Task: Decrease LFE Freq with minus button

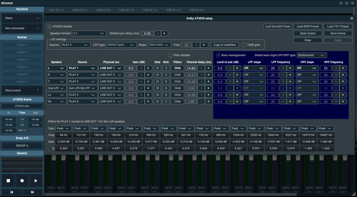Action: (x=196, y=45)
